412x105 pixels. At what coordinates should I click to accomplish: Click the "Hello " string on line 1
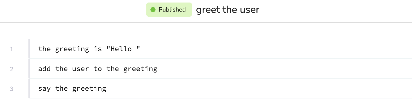pyautogui.click(x=123, y=49)
